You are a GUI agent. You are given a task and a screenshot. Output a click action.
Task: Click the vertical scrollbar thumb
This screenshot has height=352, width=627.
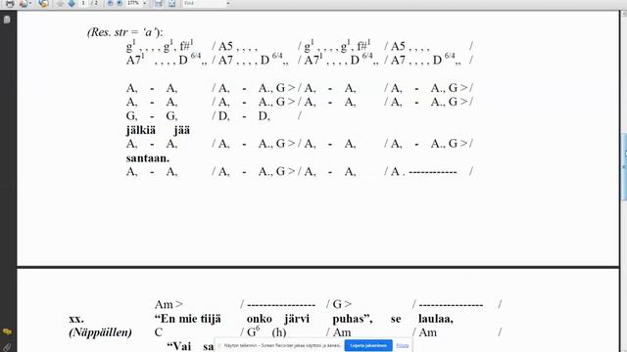(623, 167)
